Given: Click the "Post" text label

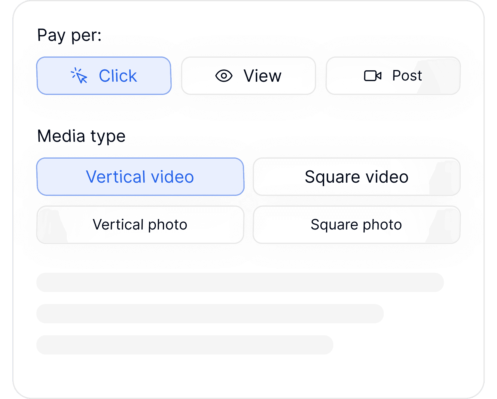Looking at the screenshot, I should click(407, 75).
